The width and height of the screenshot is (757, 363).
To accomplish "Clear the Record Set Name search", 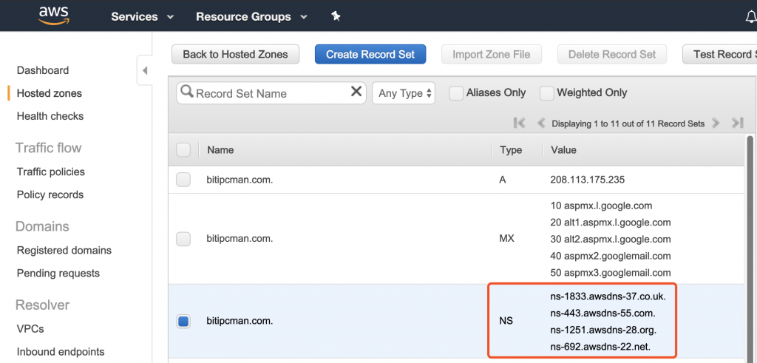I will [x=356, y=91].
